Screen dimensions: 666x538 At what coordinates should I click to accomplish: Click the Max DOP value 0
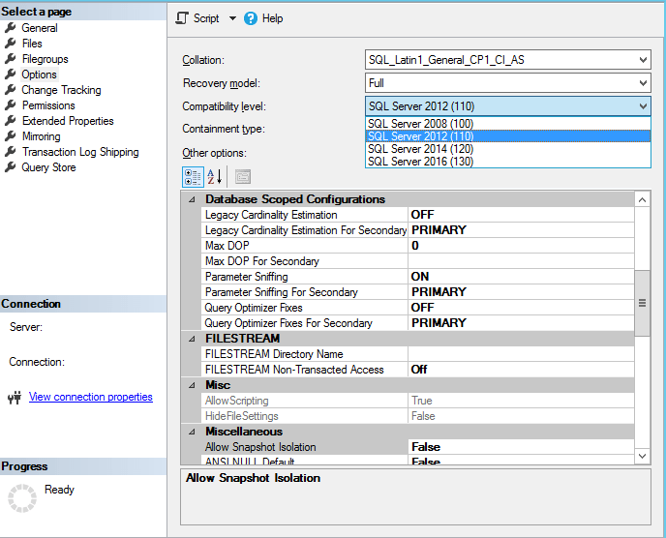click(521, 246)
